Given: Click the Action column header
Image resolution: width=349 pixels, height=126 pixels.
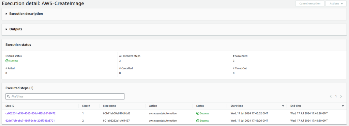Looking at the screenshot, I should click(153, 106).
